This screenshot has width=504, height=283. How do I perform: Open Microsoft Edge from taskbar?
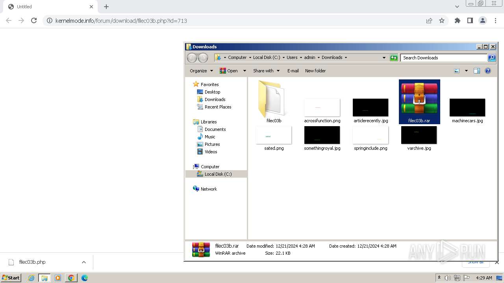pos(84,278)
